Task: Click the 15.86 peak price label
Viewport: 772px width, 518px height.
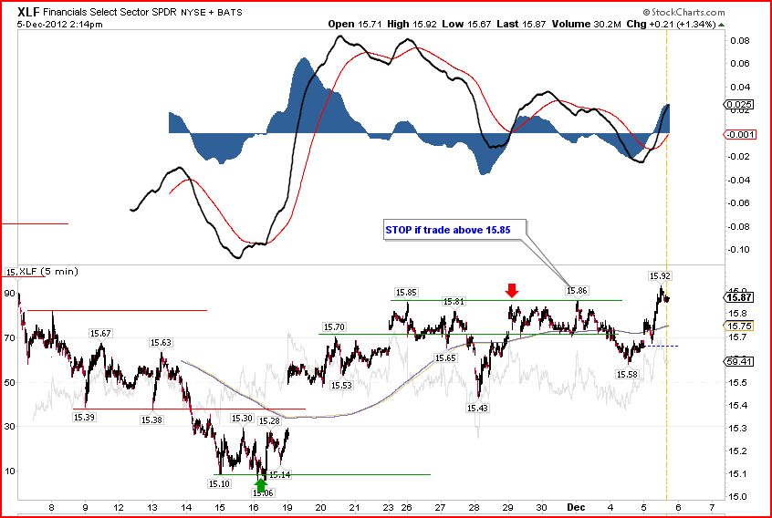Action: pos(577,291)
